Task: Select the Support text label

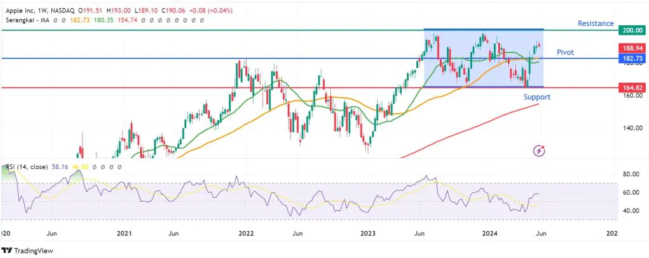Action: (536, 97)
